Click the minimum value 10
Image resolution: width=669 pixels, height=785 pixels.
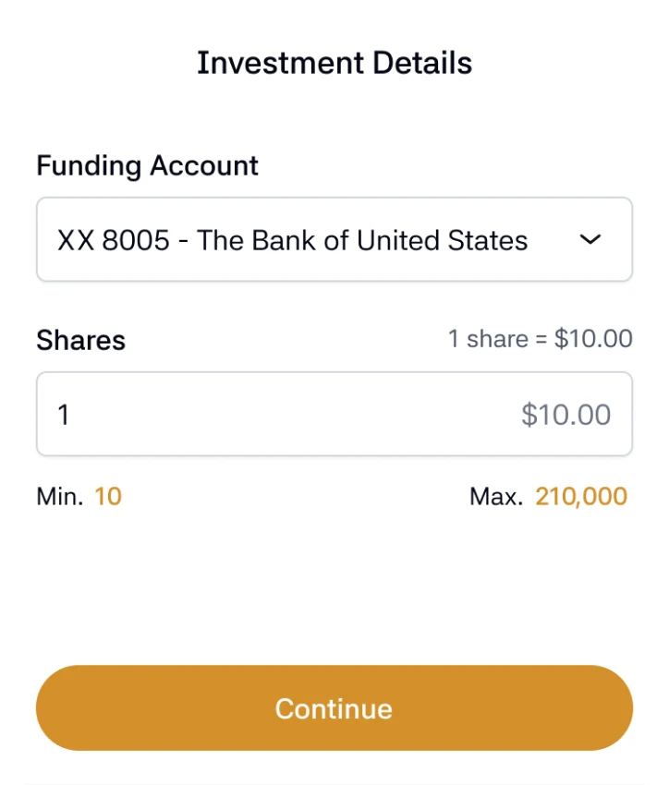pyautogui.click(x=108, y=497)
